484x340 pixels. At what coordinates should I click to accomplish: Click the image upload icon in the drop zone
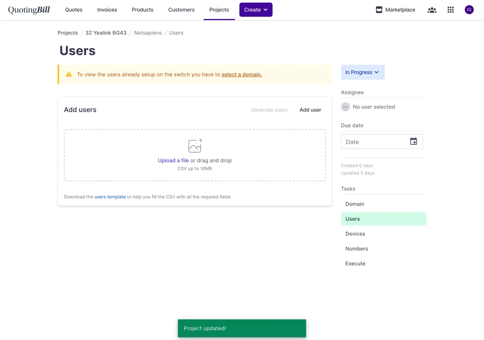click(195, 146)
